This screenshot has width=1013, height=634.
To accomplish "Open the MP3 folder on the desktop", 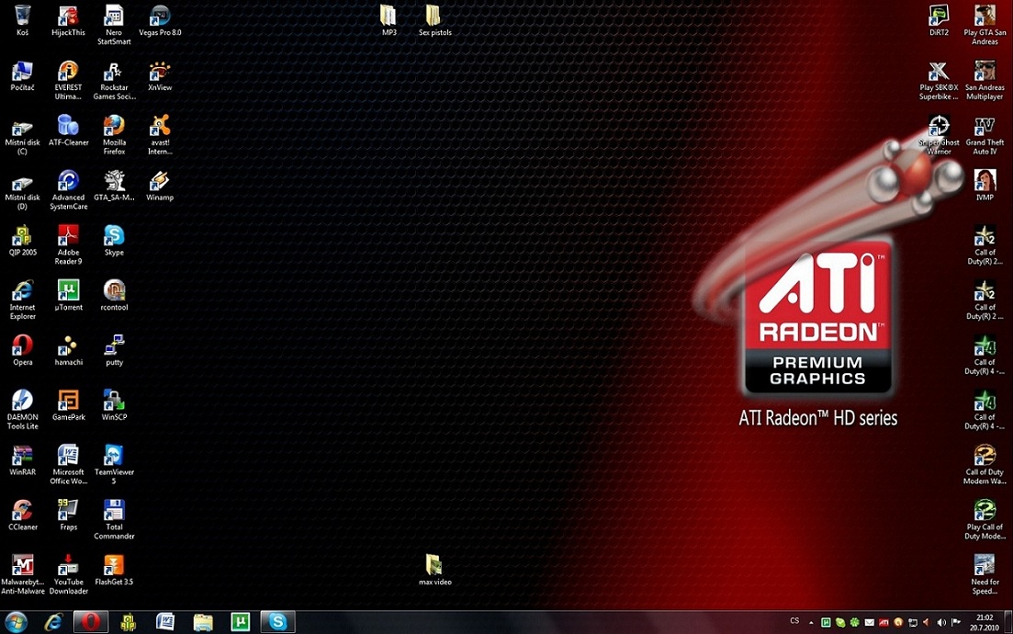I will [x=388, y=17].
